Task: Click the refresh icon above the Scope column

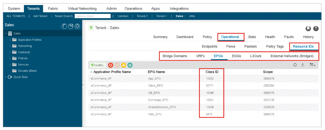Action: point(295,65)
